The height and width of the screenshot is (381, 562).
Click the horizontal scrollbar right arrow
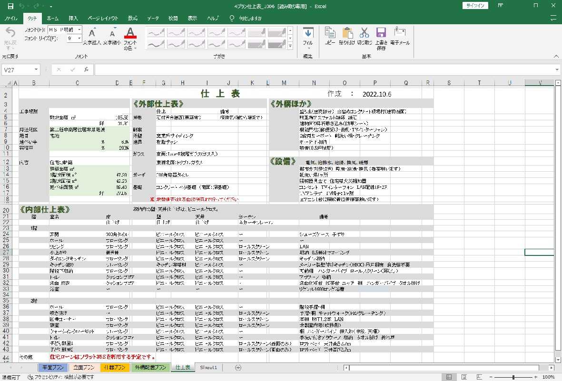coord(551,367)
